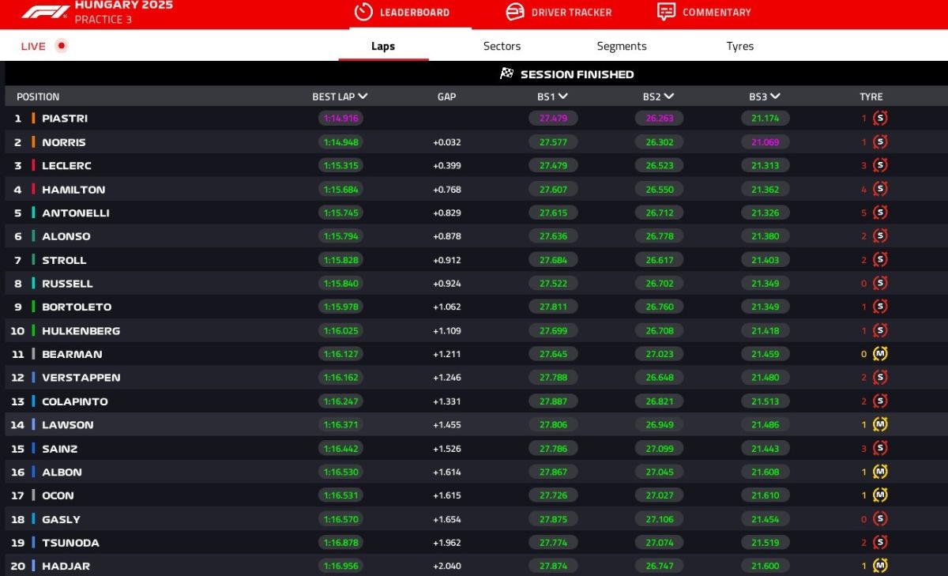Open the BS2 column dropdown
The image size is (948, 576).
point(669,96)
